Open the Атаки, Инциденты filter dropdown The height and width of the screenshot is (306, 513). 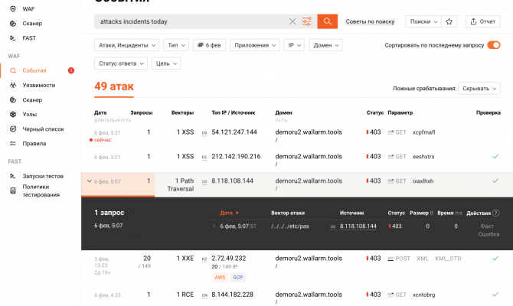(x=127, y=45)
